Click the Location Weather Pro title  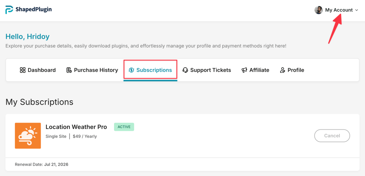76,127
